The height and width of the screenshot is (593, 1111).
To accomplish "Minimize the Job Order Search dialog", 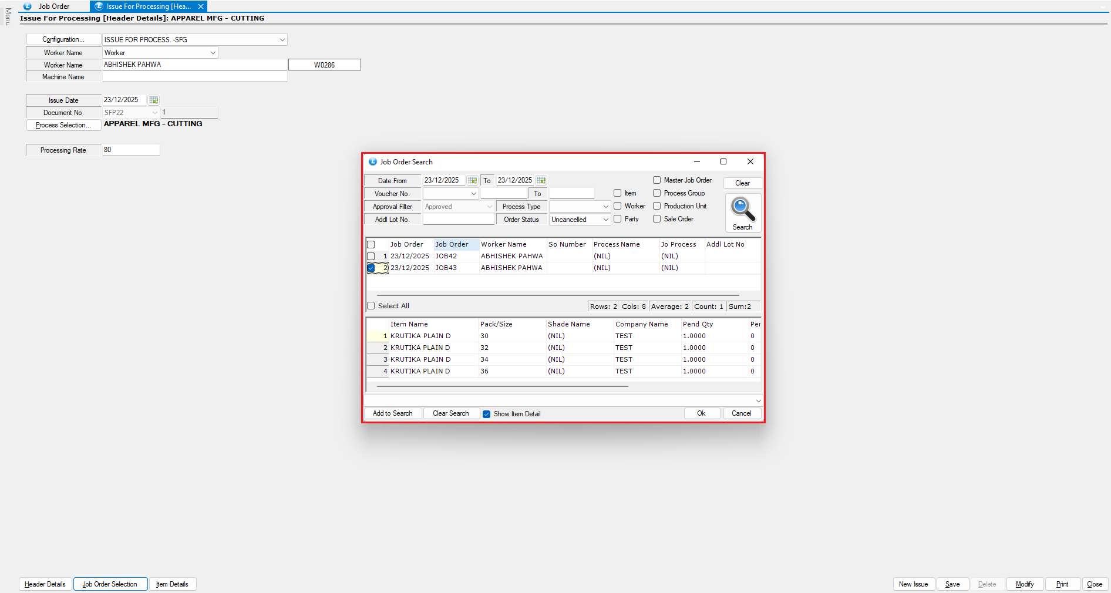I will (x=697, y=161).
